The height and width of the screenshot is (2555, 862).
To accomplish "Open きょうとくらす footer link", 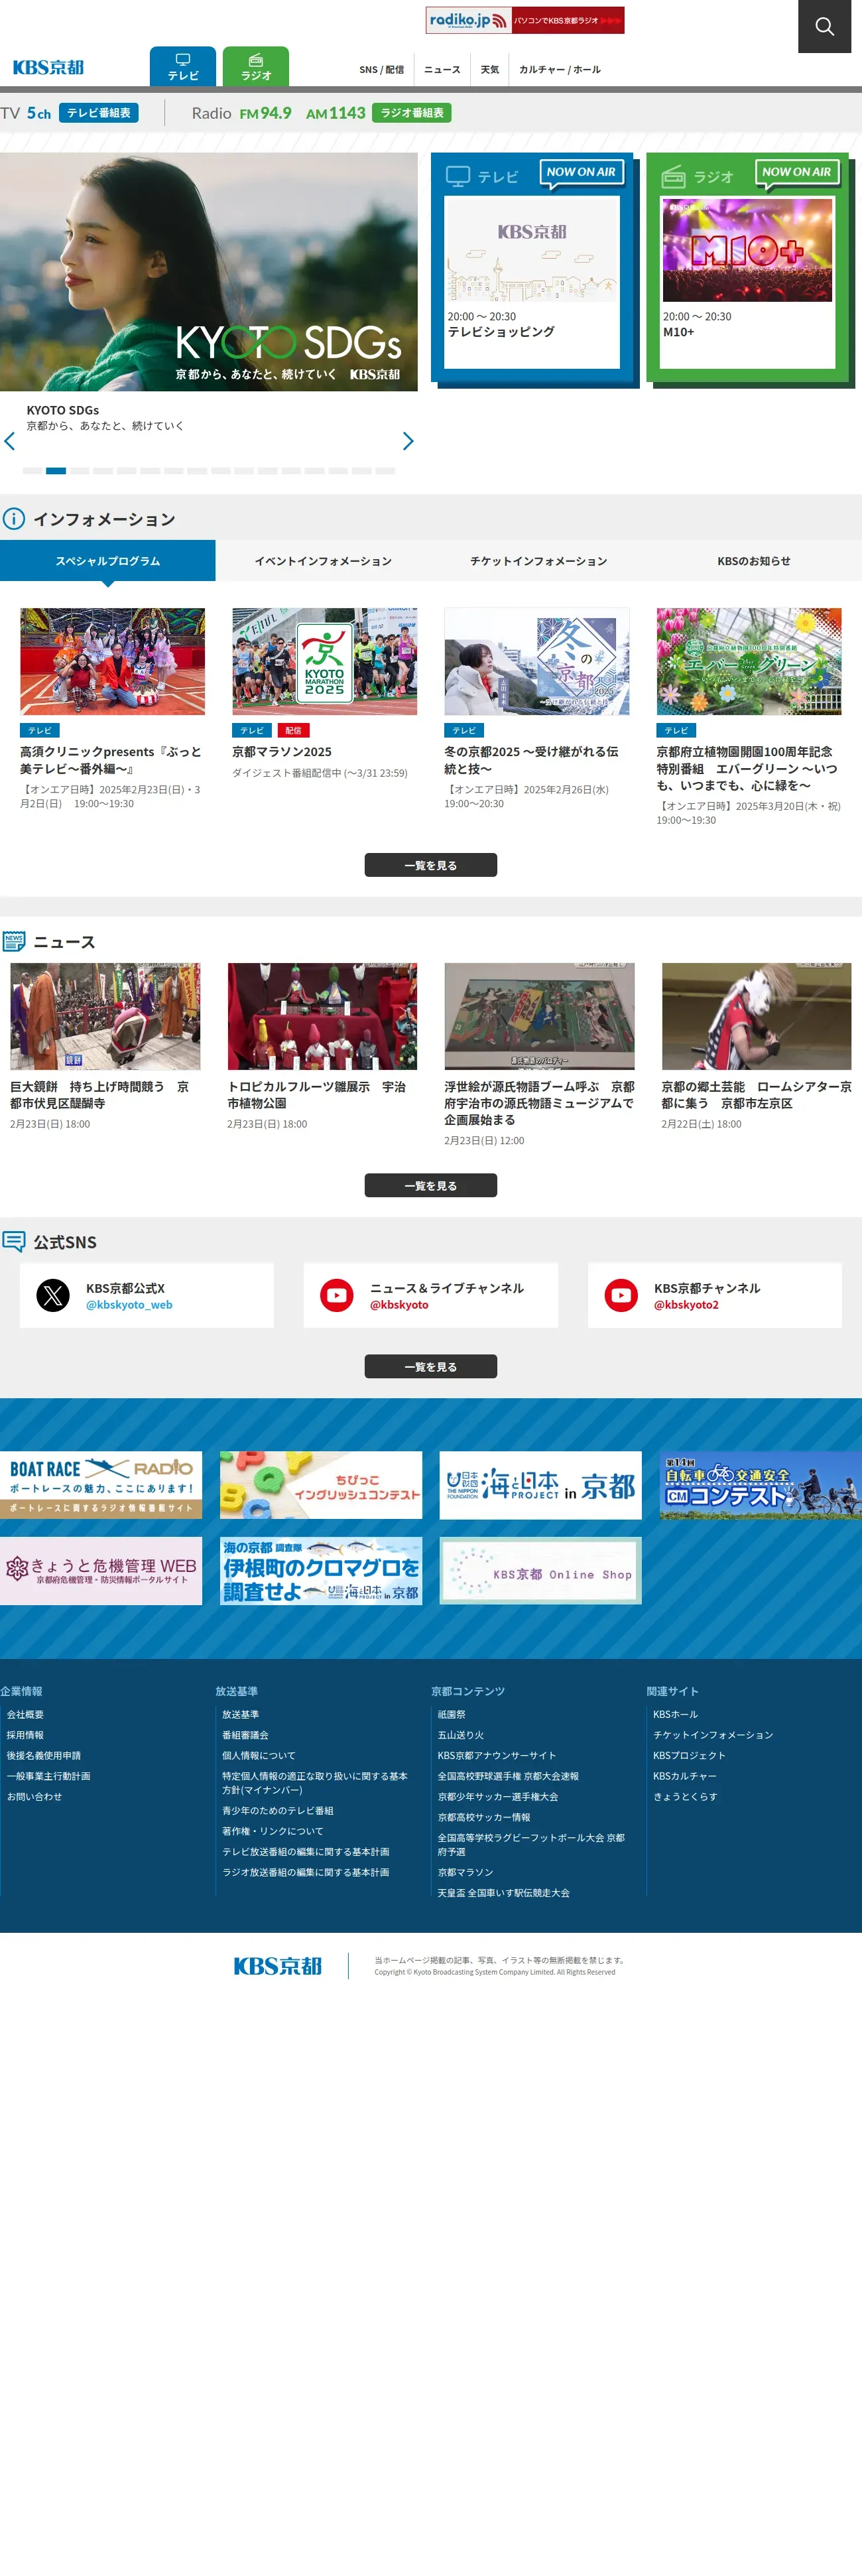I will (684, 1796).
